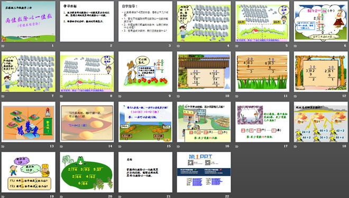The height and width of the screenshot is (198, 349).
Task: Click animation star icon under slide 11
Action: 237,96
